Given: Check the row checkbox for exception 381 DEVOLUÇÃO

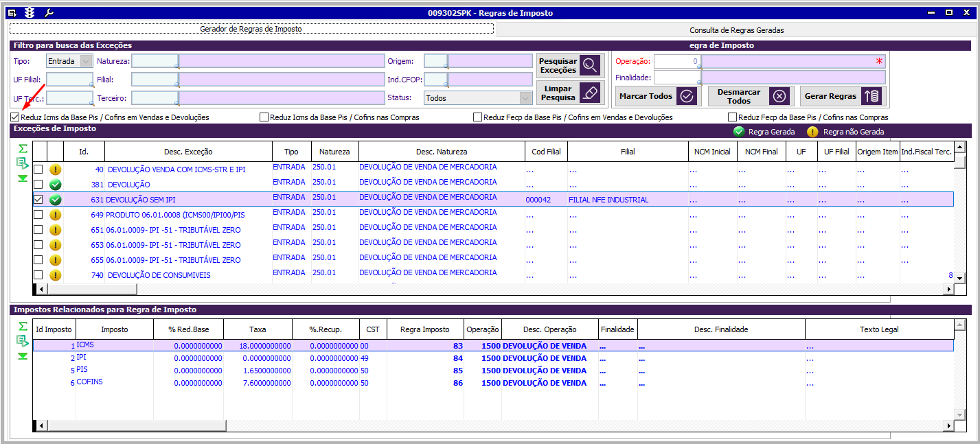Looking at the screenshot, I should pos(38,185).
